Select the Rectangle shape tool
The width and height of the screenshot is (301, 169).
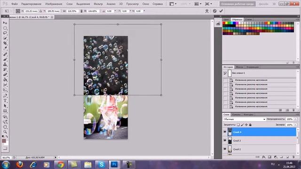[5, 111]
